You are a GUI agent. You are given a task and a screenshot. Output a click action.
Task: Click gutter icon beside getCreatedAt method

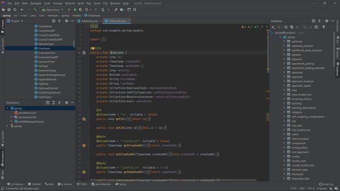point(84,145)
